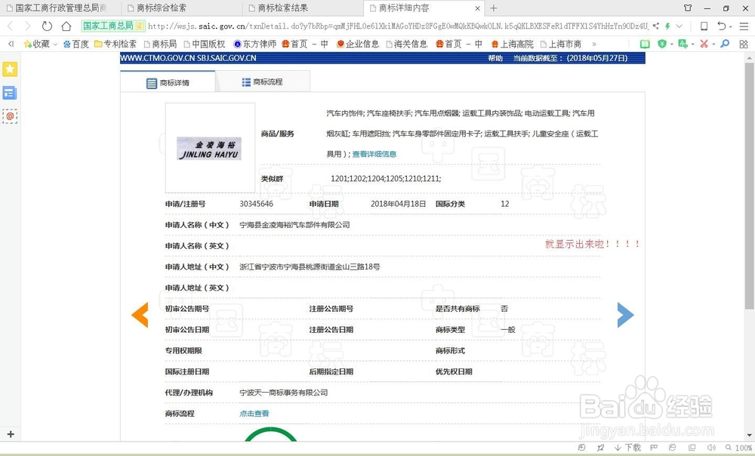The width and height of the screenshot is (755, 456).
Task: Click the green shield security icon
Action: pos(663,44)
